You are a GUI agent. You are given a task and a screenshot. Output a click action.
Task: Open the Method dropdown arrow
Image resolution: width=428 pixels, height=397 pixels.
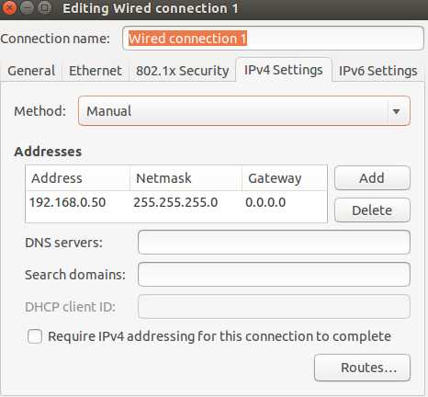pos(396,111)
